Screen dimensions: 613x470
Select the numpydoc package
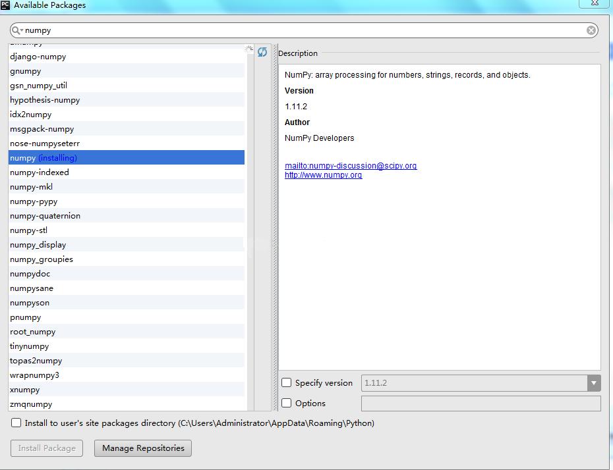tap(30, 274)
